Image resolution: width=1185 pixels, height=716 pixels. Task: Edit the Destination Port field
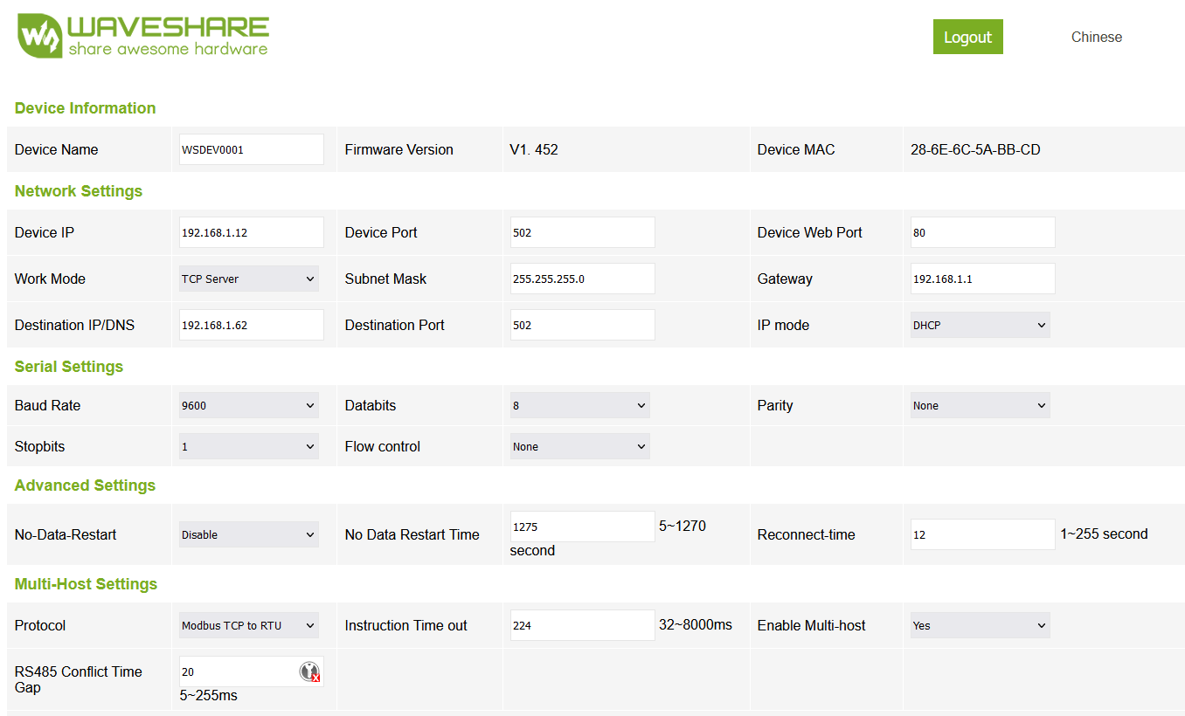pos(583,325)
